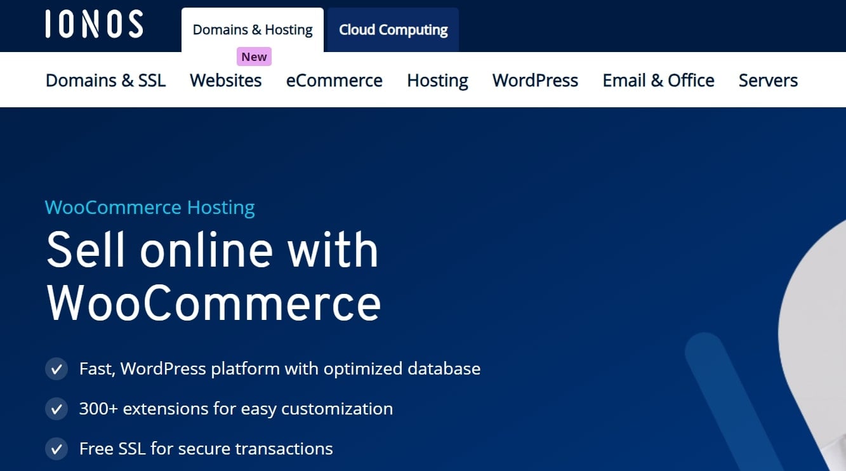Open the Websites menu
846x471 pixels.
(x=226, y=81)
